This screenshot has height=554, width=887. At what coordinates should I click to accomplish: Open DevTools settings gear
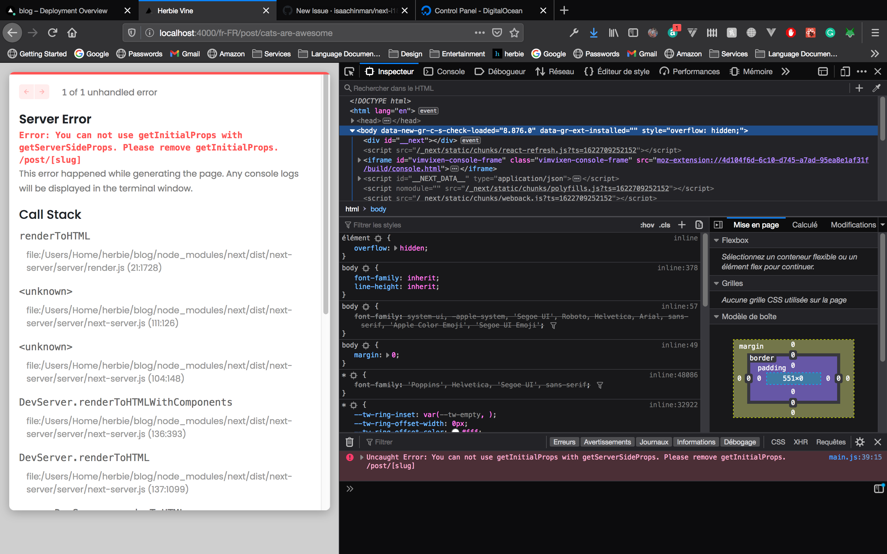(860, 442)
